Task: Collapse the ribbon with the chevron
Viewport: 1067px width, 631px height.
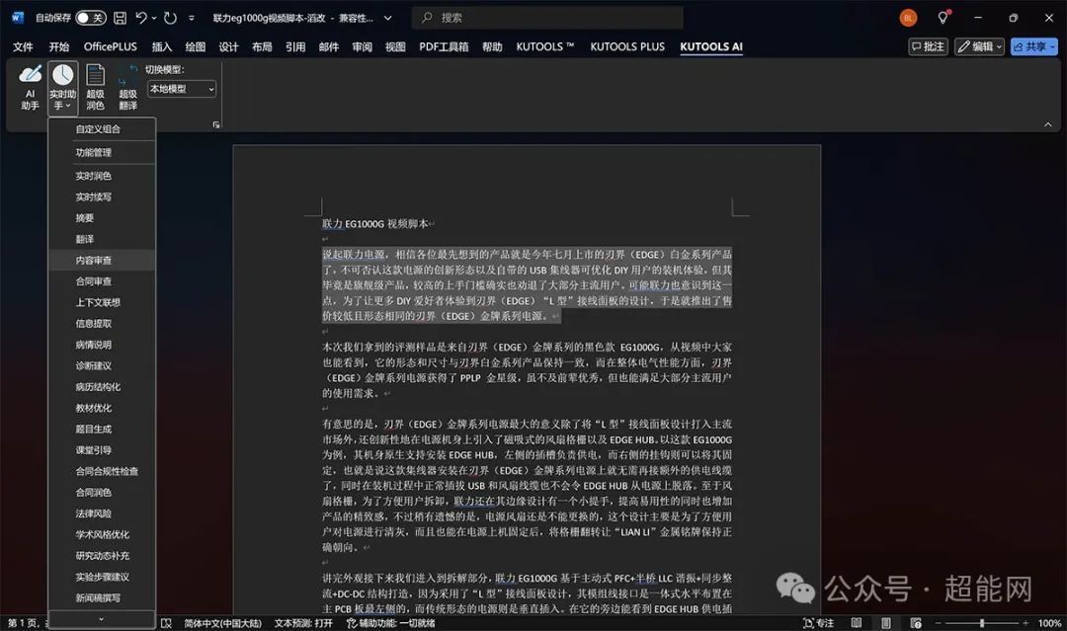Action: coord(1048,124)
